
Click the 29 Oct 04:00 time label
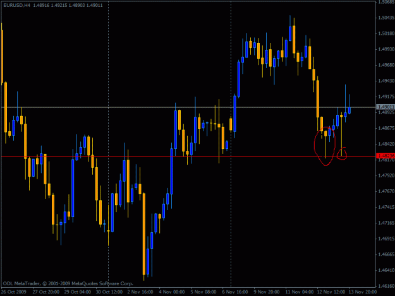point(78,292)
